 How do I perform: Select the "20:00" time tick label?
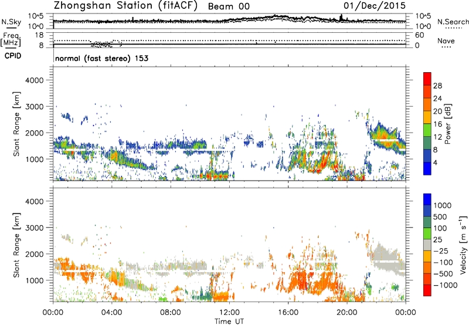(x=346, y=313)
